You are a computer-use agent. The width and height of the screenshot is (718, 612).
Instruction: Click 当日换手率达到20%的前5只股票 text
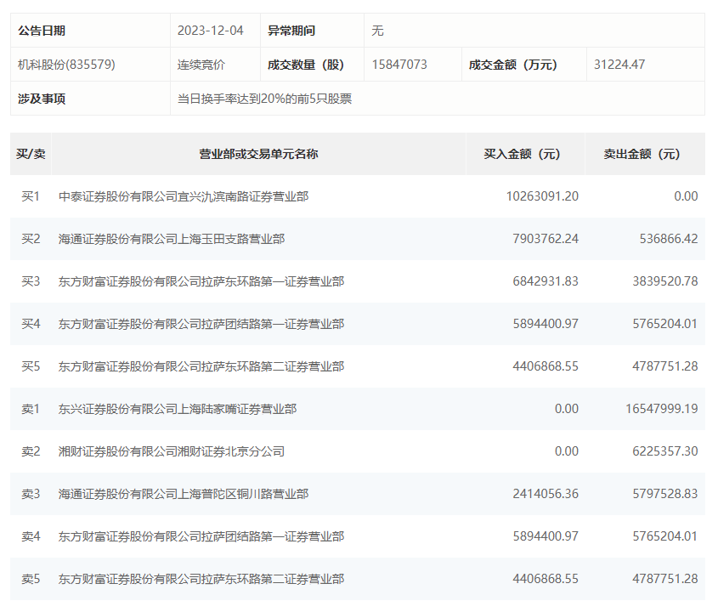(264, 99)
